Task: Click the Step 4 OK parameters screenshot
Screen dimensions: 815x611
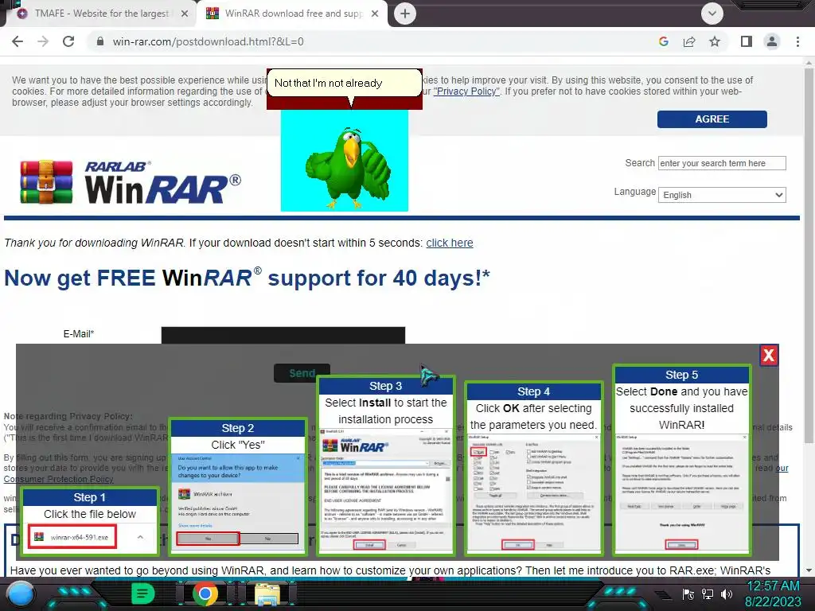Action: click(534, 492)
